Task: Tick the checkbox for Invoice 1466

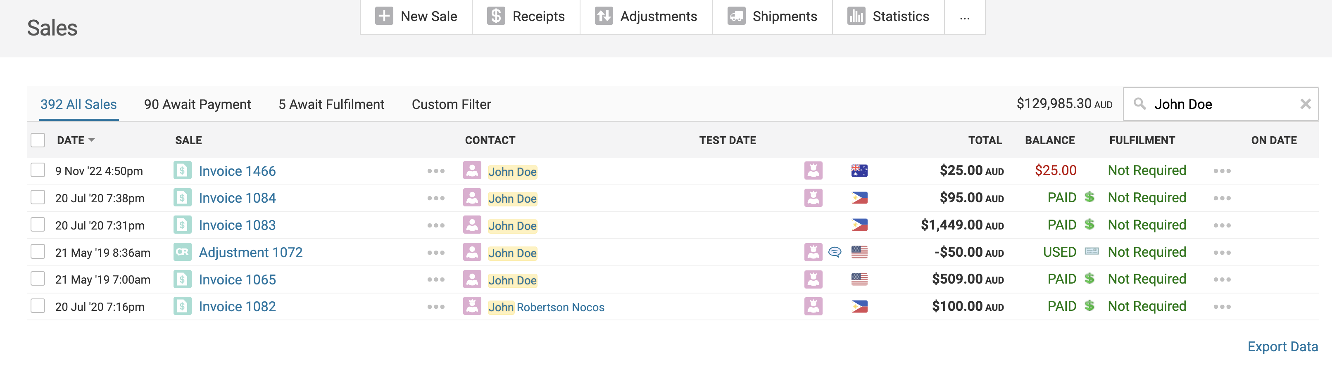Action: pyautogui.click(x=38, y=170)
